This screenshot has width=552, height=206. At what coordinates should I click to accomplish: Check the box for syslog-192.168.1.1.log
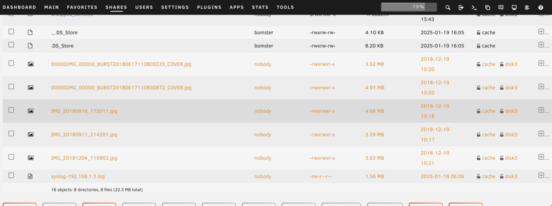11,175
